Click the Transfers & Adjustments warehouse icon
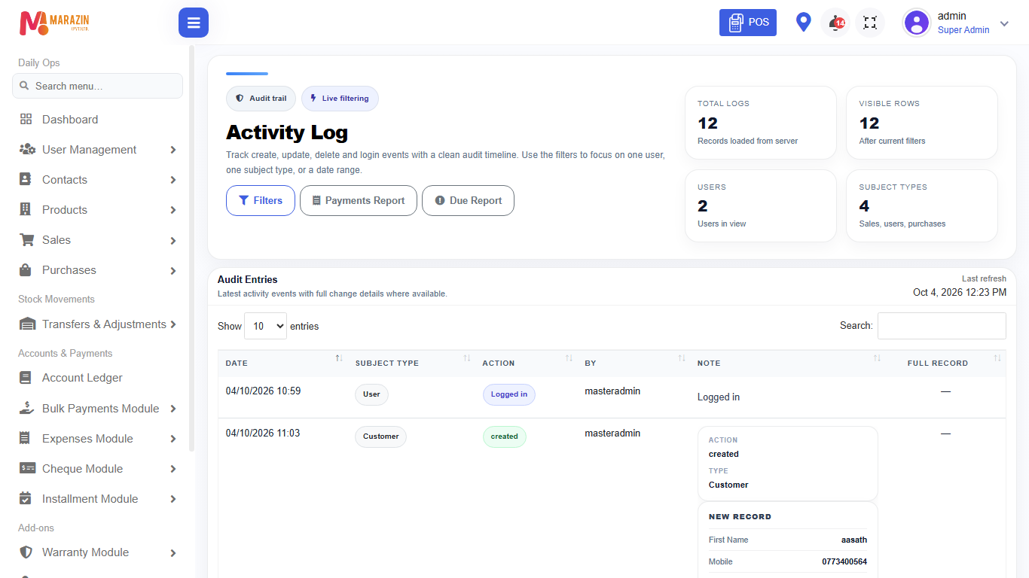The width and height of the screenshot is (1029, 578). tap(28, 324)
